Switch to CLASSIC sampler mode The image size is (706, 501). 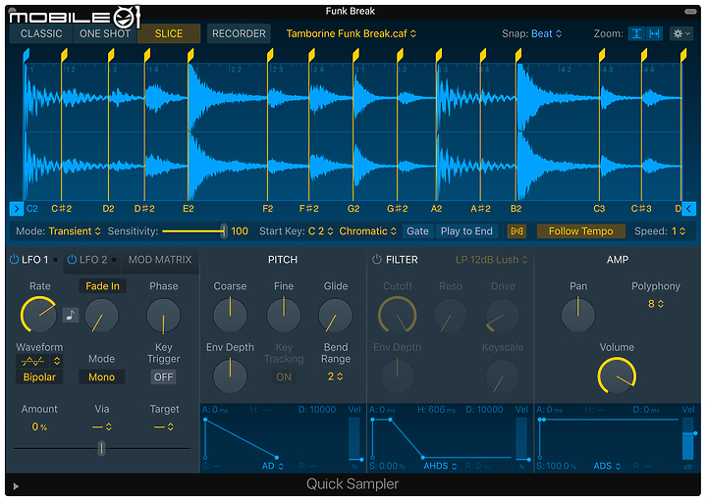pos(41,33)
